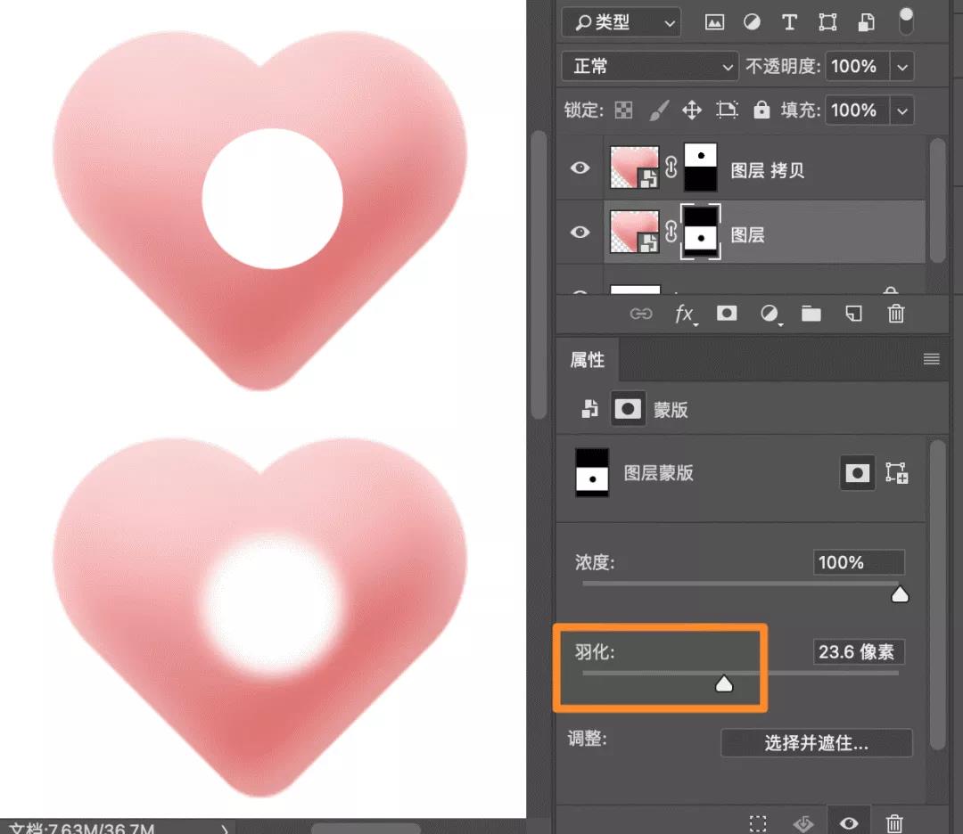Delete layer using the Layers panel trash icon
Image resolution: width=963 pixels, height=834 pixels.
896,314
